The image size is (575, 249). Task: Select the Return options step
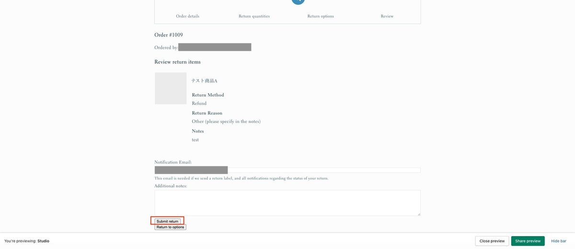tap(321, 16)
